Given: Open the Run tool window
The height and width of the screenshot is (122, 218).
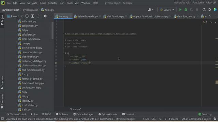Looking at the screenshot, I should click(x=34, y=114).
